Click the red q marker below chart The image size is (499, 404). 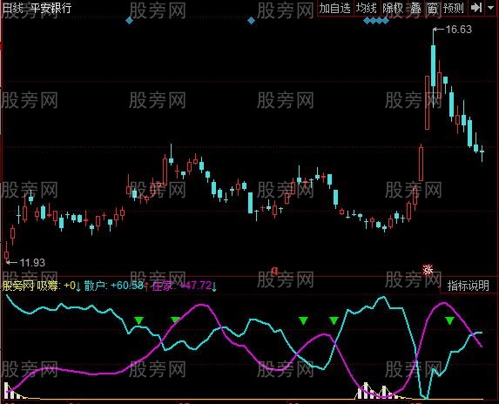(x=274, y=271)
